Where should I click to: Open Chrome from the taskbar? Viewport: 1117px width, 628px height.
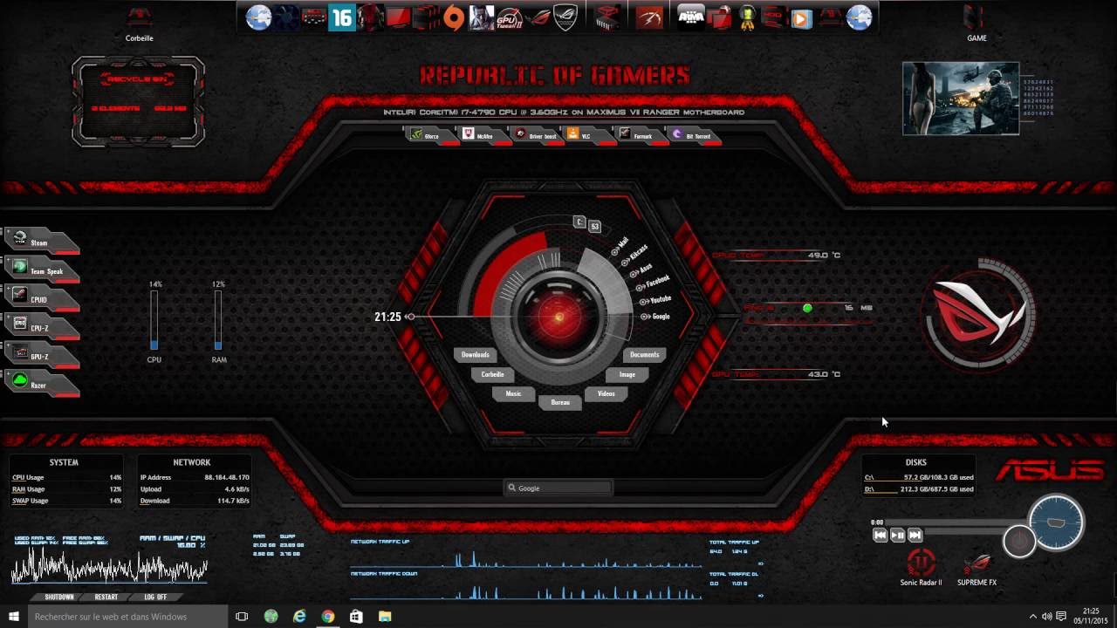(x=327, y=617)
